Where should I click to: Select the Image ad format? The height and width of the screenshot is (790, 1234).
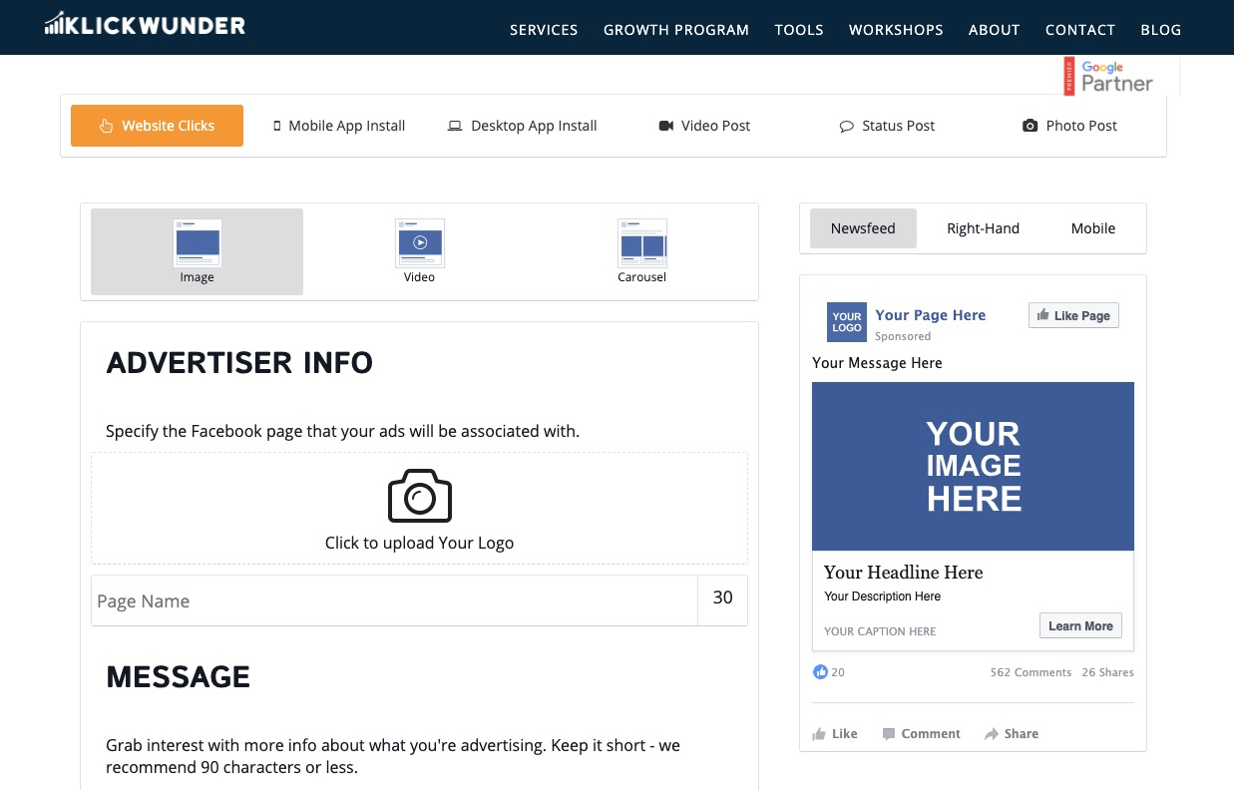click(x=197, y=251)
